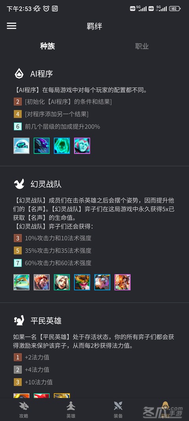The width and height of the screenshot is (189, 421).
Task: Switch to the 职业 tab
Action: pos(142,46)
